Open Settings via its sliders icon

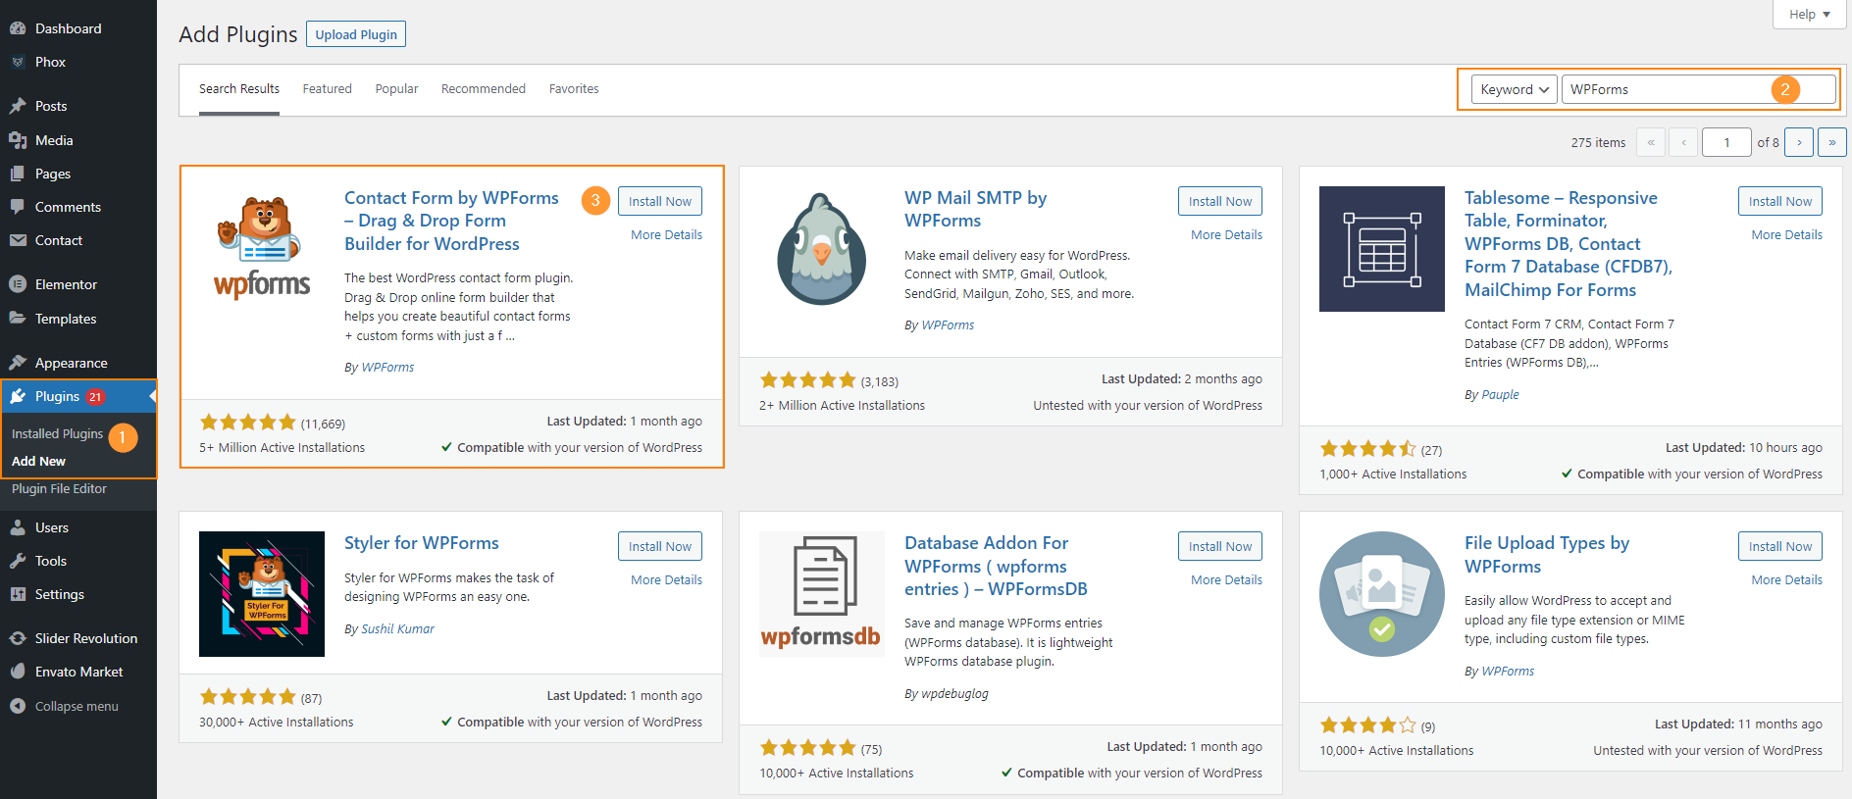[18, 594]
